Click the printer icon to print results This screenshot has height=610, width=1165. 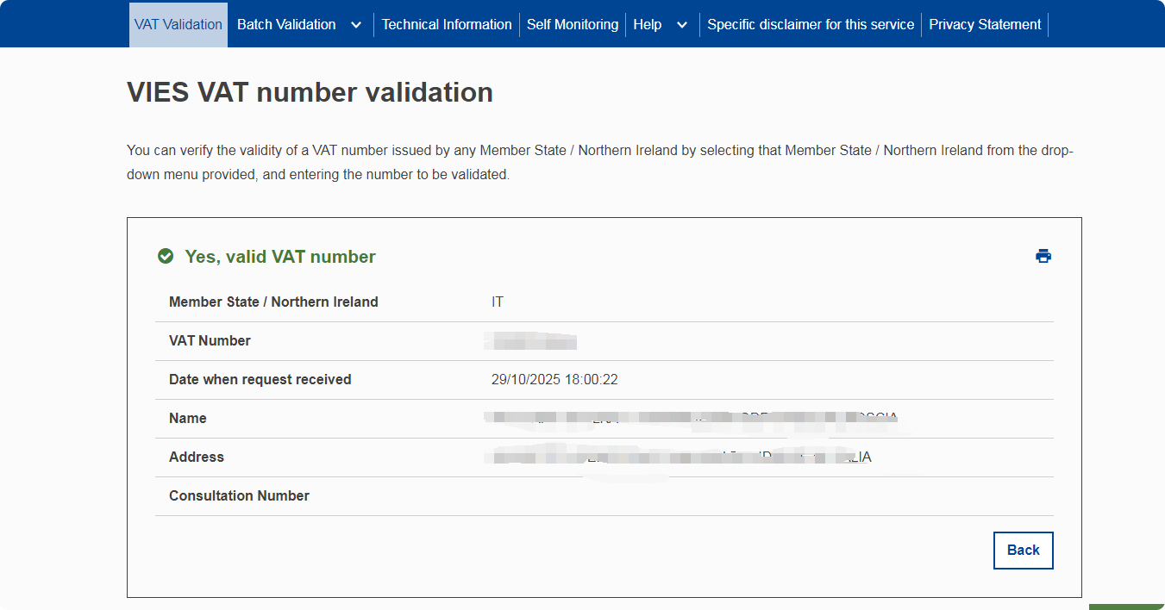(x=1043, y=256)
